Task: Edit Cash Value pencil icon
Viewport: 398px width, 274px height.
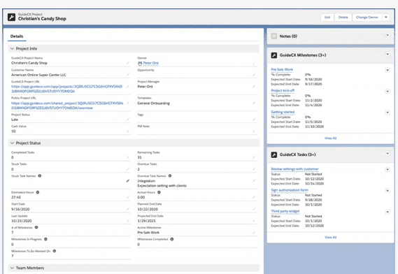Action: [x=128, y=131]
